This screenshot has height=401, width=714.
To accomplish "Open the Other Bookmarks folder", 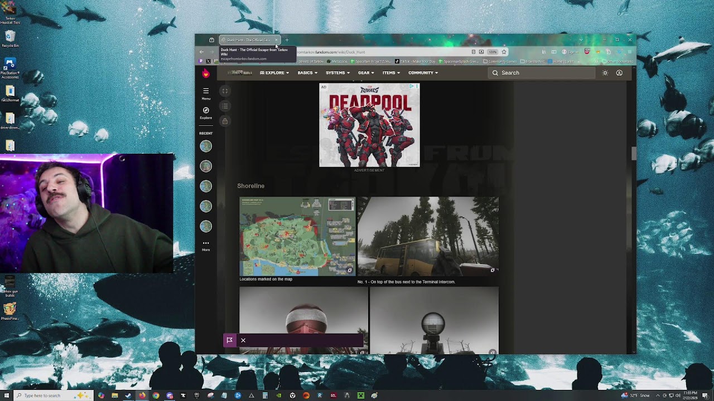I will click(x=618, y=61).
